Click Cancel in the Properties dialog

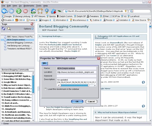[x=91, y=101]
